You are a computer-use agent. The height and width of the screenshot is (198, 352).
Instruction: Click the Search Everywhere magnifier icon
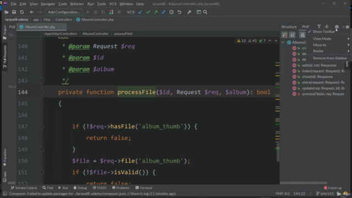pyautogui.click(x=205, y=12)
